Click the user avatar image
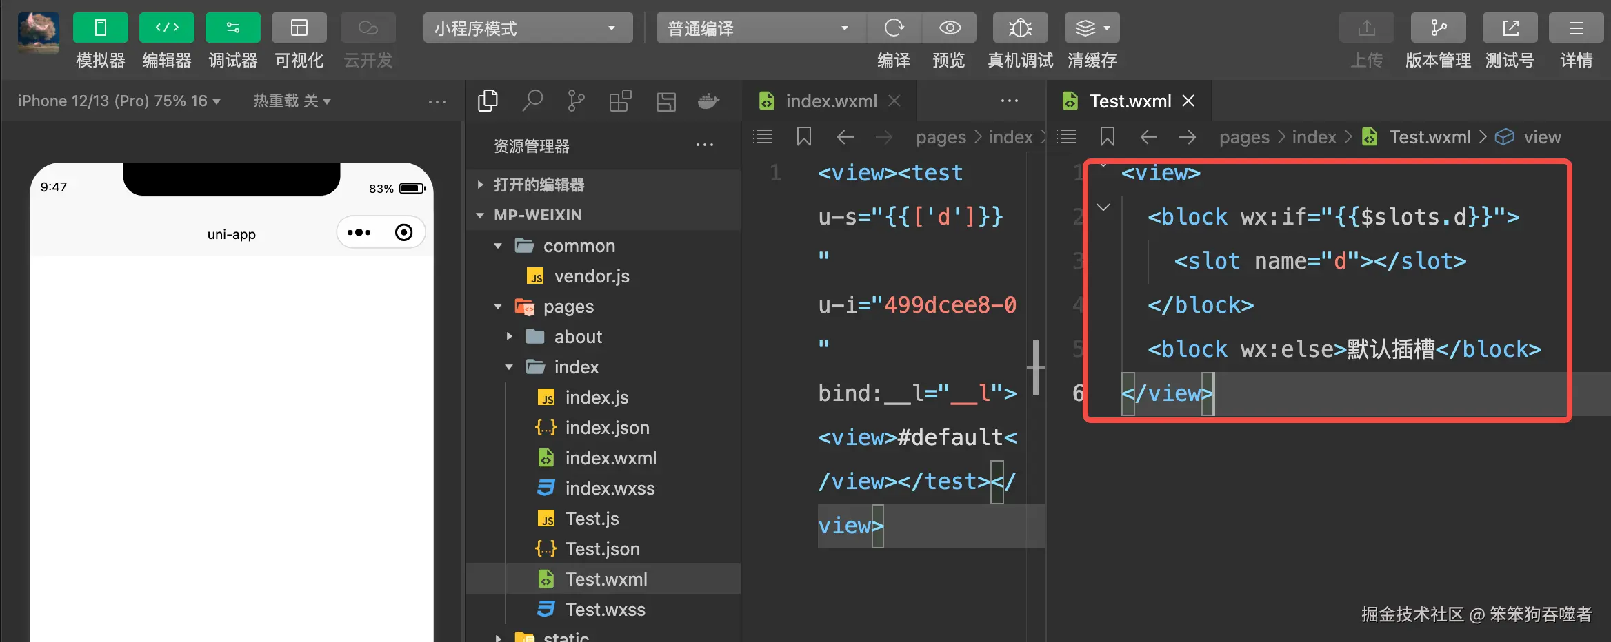 pos(39,32)
